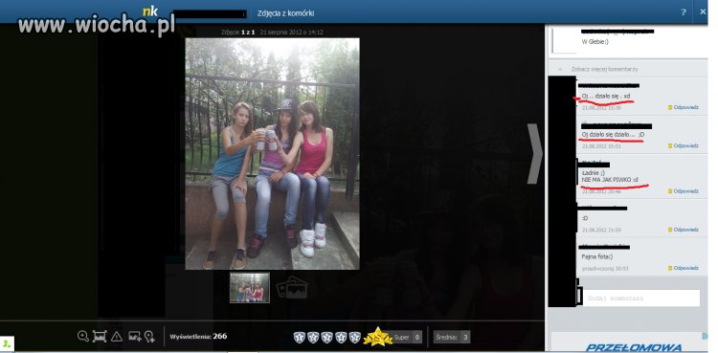The height and width of the screenshot is (353, 718).
Task: Click the ad choices icon on banner
Action: (705, 336)
